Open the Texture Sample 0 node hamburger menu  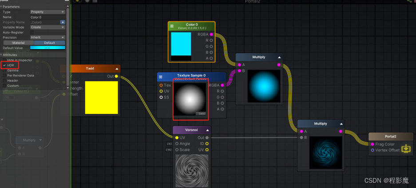click(161, 77)
